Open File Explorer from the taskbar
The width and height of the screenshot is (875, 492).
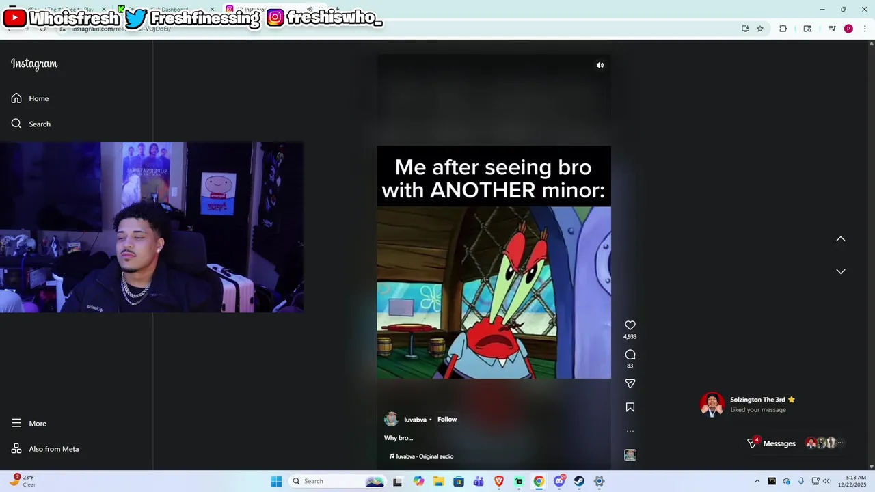[x=438, y=481]
